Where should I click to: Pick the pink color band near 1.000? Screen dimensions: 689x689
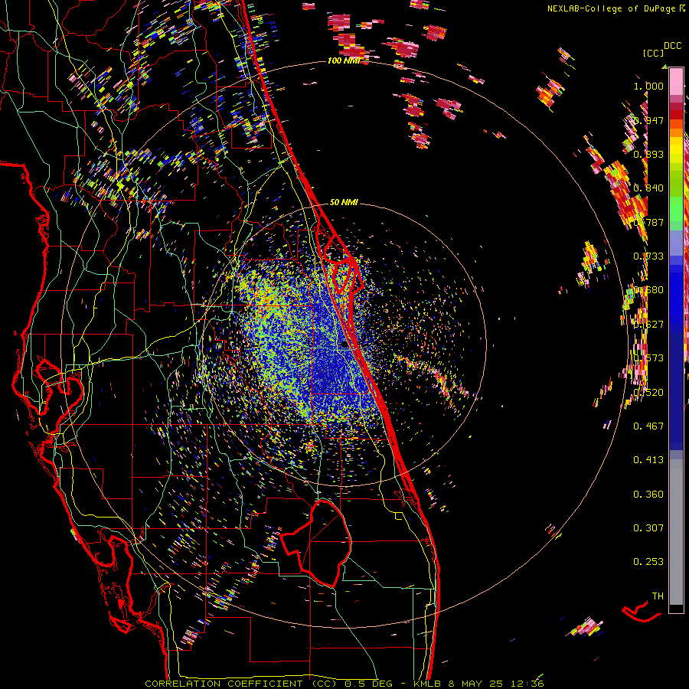click(x=676, y=82)
